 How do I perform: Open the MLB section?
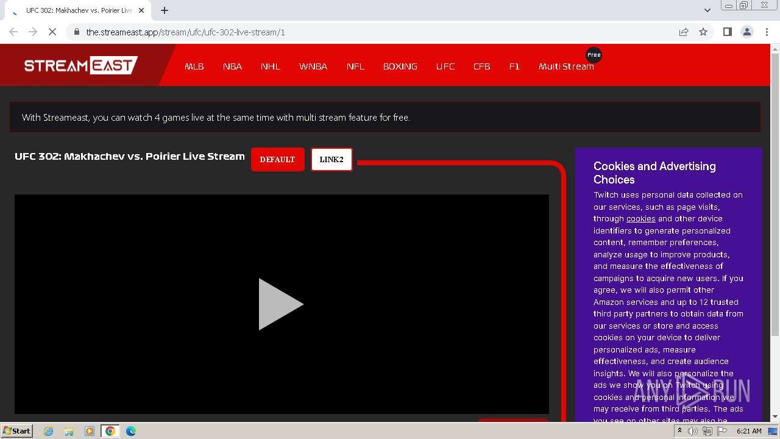(194, 66)
